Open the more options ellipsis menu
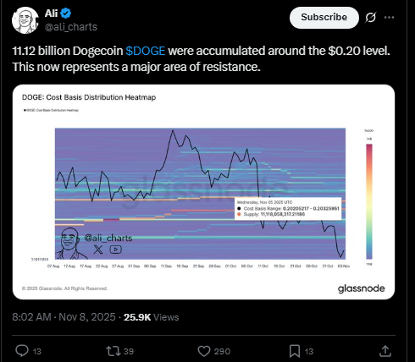The height and width of the screenshot is (362, 415). pyautogui.click(x=389, y=18)
